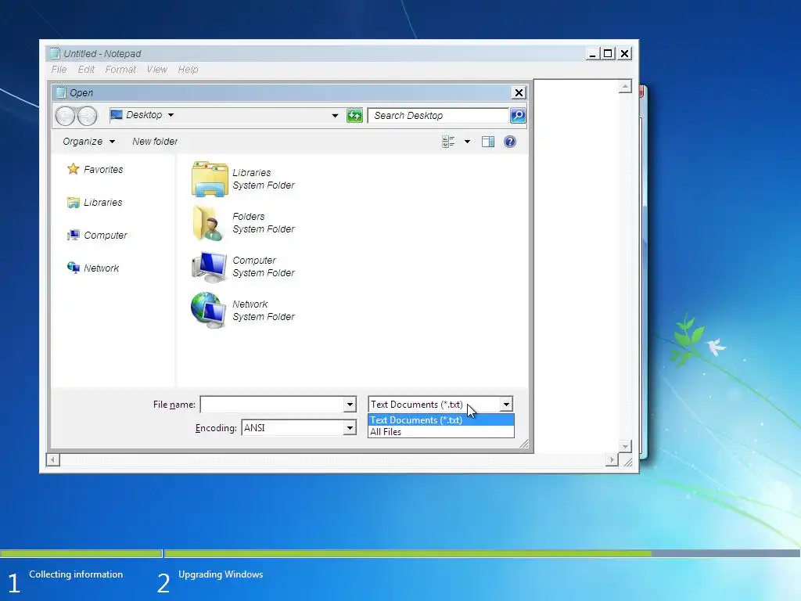Click Notepad horizontal scrollbar left arrow
The width and height of the screenshot is (801, 601).
point(52,460)
